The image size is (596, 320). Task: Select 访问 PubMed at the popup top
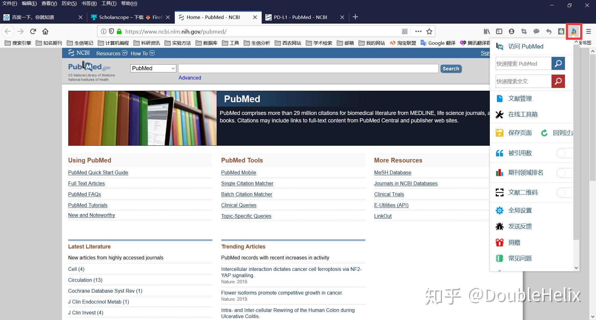pos(526,46)
